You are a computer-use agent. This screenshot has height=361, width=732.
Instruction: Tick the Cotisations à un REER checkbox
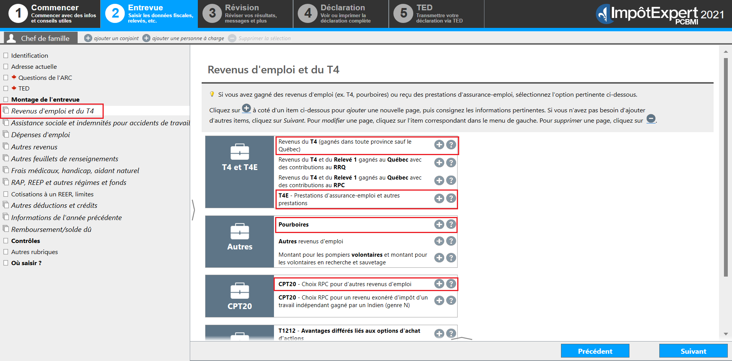point(6,194)
